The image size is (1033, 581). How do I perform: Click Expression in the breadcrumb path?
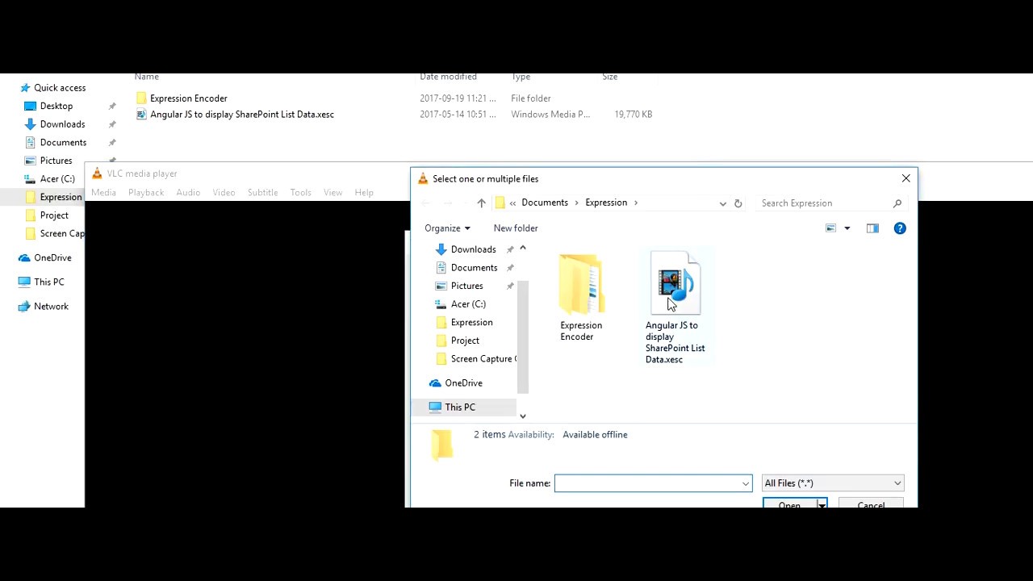click(x=606, y=203)
